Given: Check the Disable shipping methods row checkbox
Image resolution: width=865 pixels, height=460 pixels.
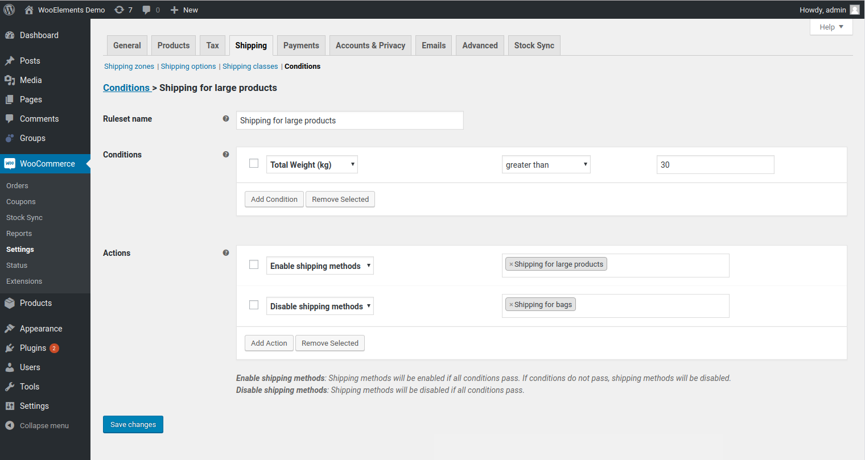Looking at the screenshot, I should [254, 305].
